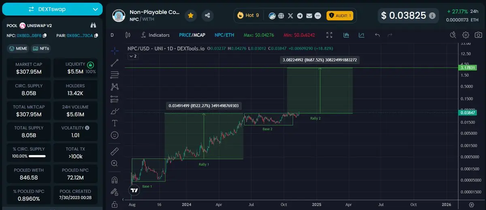Click the second chart overlay icon before undo
Image resolution: width=486 pixels, height=210 pixels.
[x=362, y=35]
